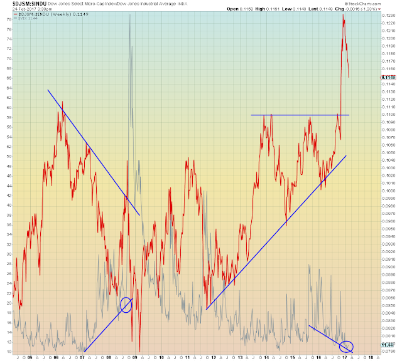Click the 13 year label on time axis
Screen dimensions: 402x361
240,358
